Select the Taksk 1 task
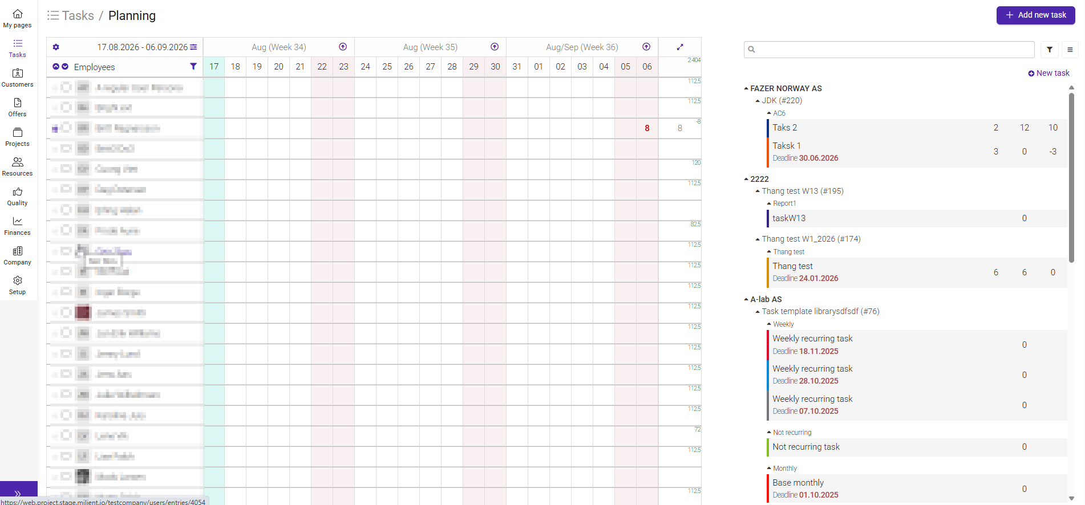Image resolution: width=1085 pixels, height=505 pixels. [917, 152]
